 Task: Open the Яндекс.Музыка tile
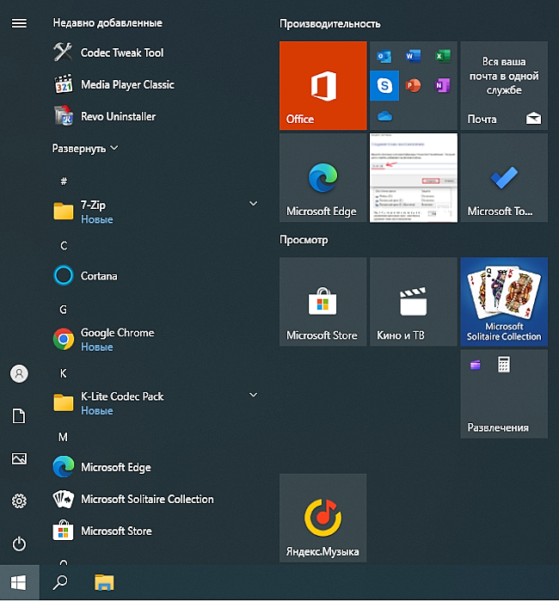[322, 518]
